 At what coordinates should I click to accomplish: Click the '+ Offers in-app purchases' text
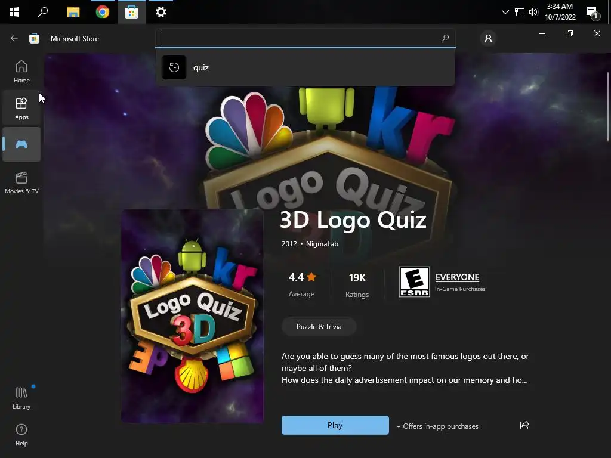click(x=437, y=426)
